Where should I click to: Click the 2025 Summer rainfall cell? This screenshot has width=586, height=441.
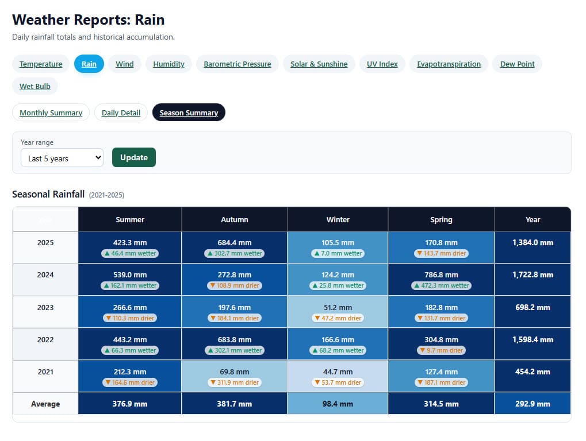pyautogui.click(x=130, y=247)
